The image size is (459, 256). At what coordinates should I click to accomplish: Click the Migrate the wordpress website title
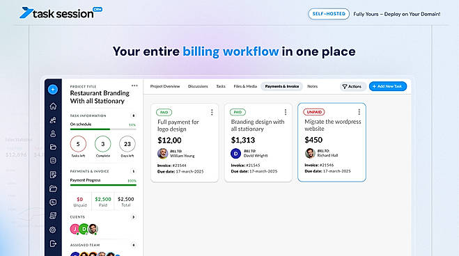click(x=333, y=125)
